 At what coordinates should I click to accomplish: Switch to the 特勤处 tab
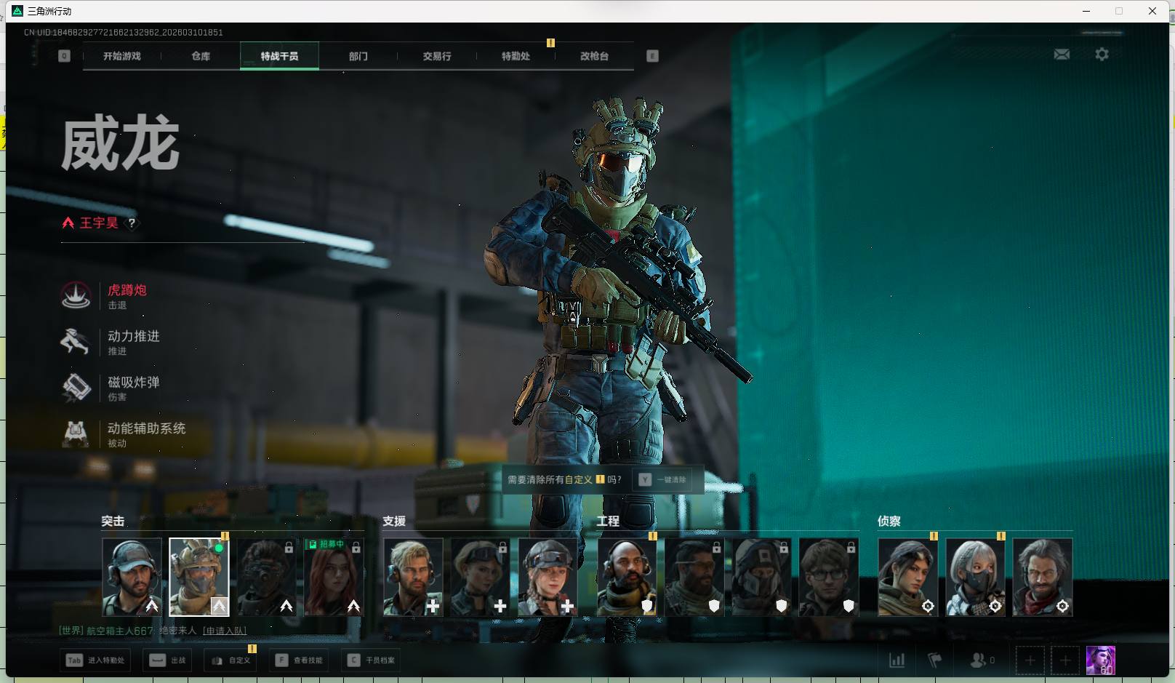click(x=516, y=56)
